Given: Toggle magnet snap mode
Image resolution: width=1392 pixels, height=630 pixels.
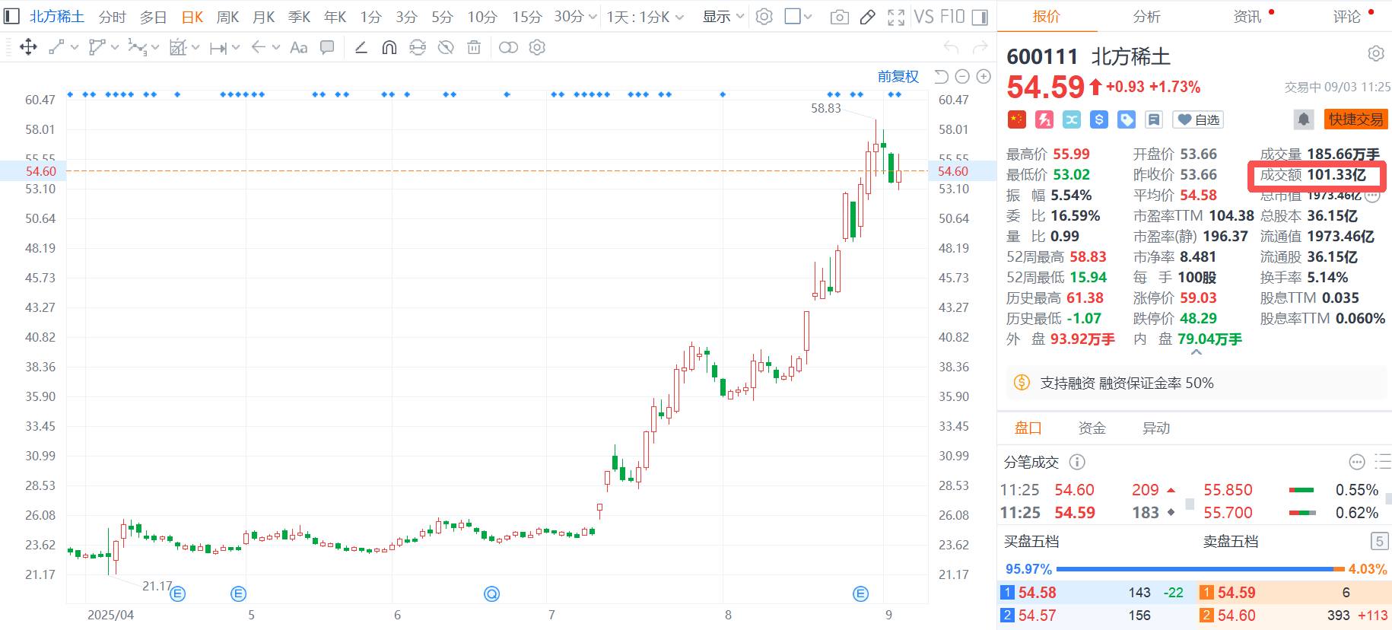Looking at the screenshot, I should (389, 47).
